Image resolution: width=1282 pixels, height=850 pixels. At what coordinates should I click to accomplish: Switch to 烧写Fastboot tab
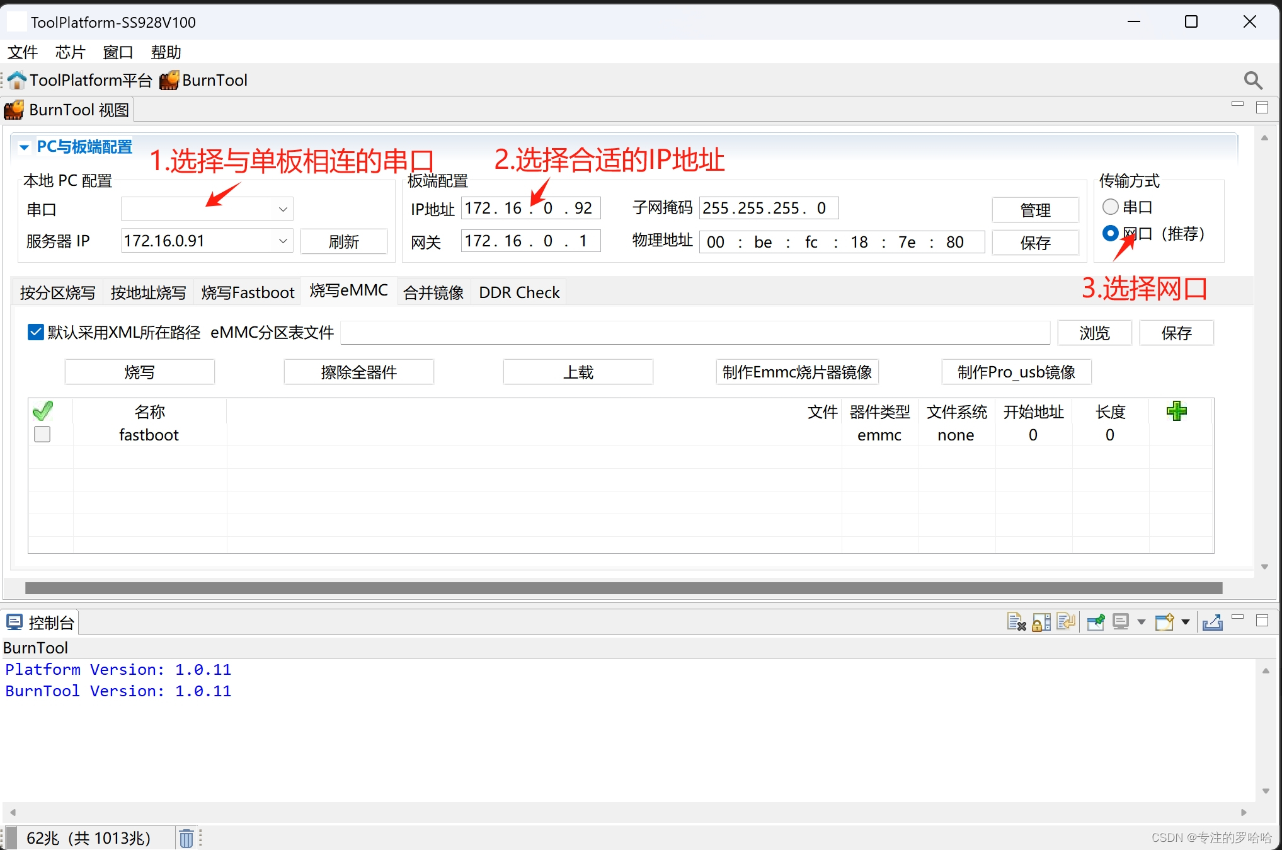248,292
